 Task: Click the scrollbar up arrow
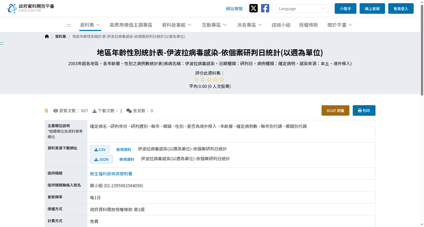point(422,2)
